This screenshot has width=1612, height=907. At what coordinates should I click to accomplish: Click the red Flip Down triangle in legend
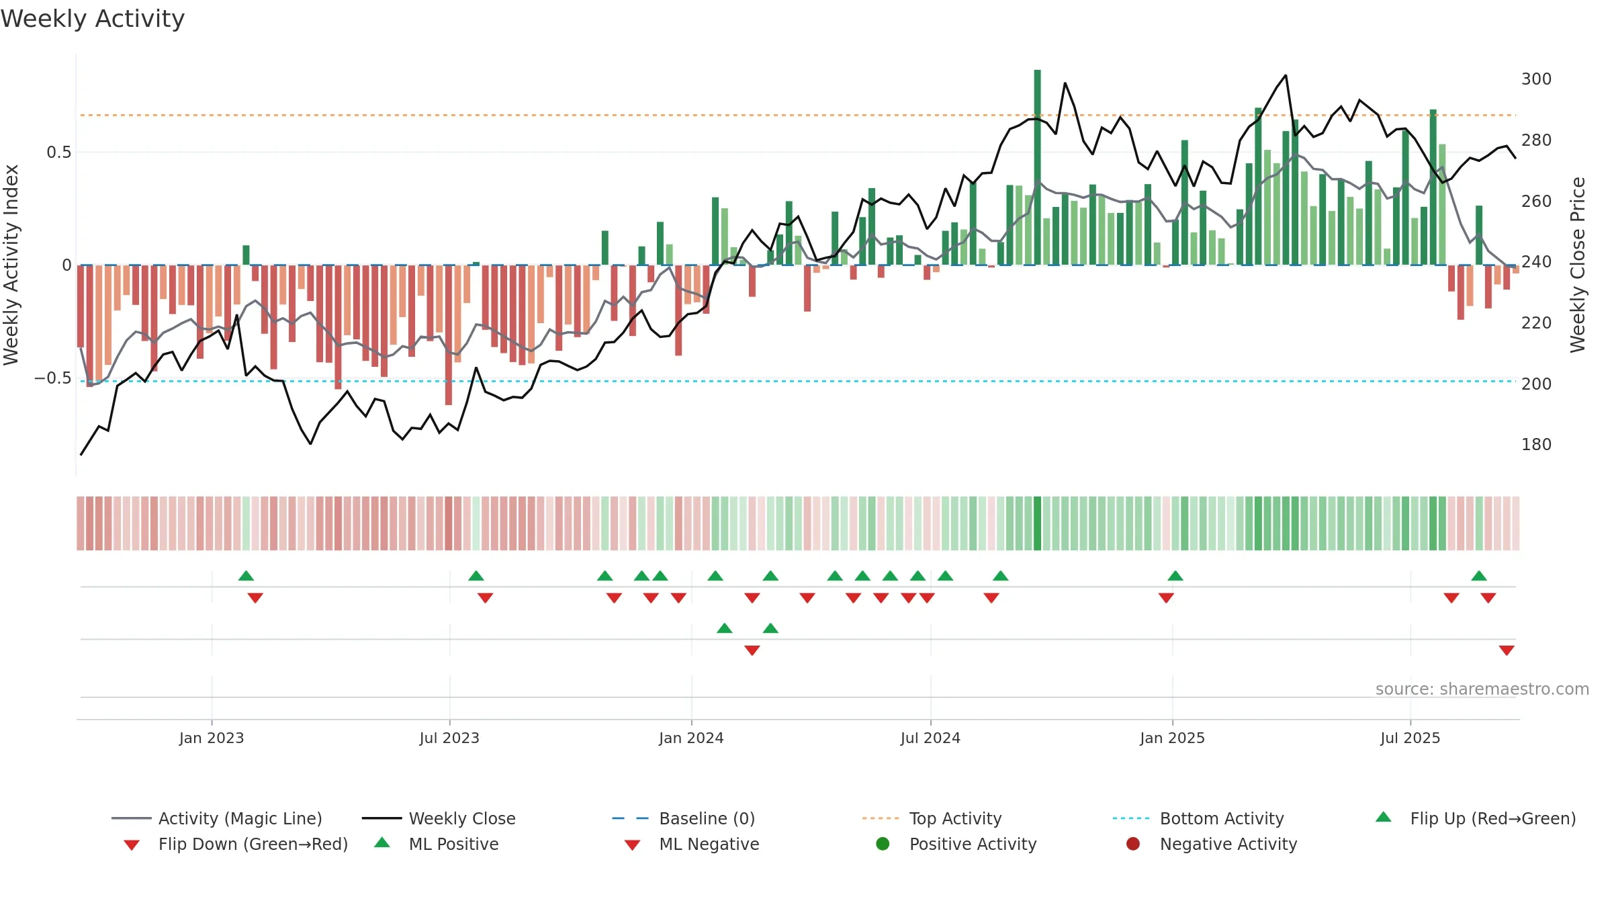(x=132, y=845)
